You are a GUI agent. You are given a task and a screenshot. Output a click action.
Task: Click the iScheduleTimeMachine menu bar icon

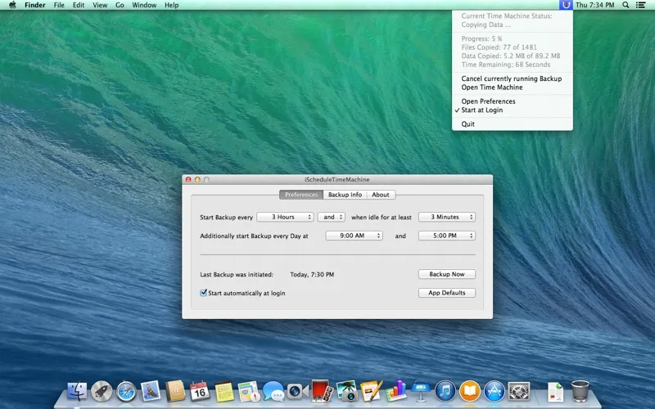pos(566,5)
